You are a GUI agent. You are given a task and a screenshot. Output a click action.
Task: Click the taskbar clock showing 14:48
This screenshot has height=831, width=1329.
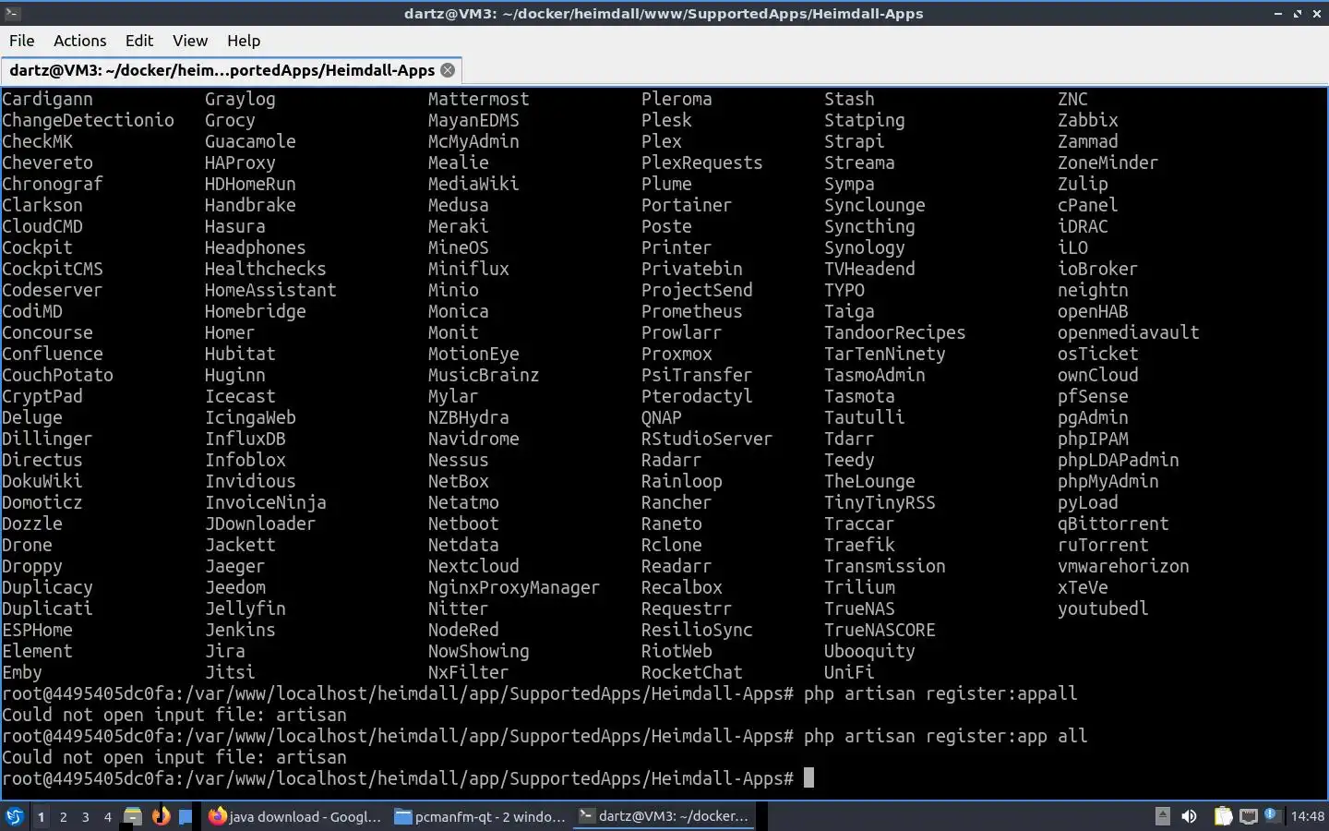[1307, 816]
